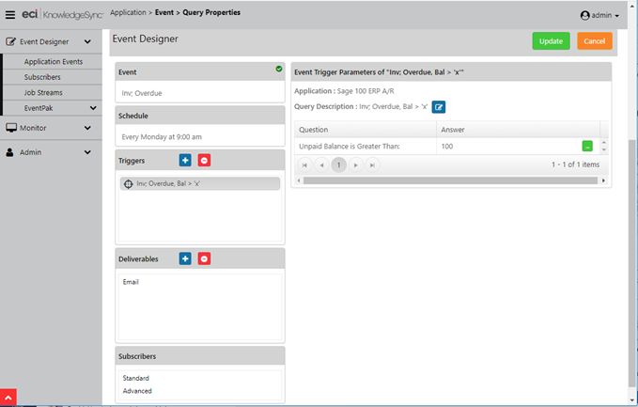This screenshot has height=407, width=638.
Task: Click the eci KnowledgeSync logo
Action: point(62,15)
